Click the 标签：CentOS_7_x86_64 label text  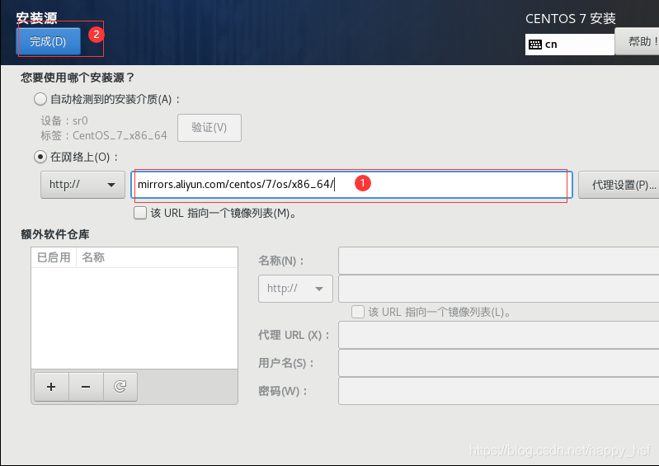click(104, 135)
